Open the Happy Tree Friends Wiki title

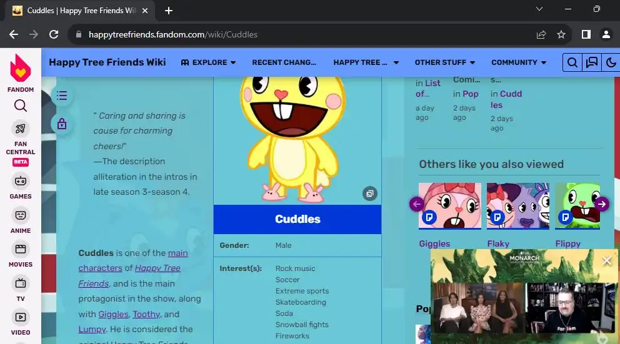(x=107, y=62)
